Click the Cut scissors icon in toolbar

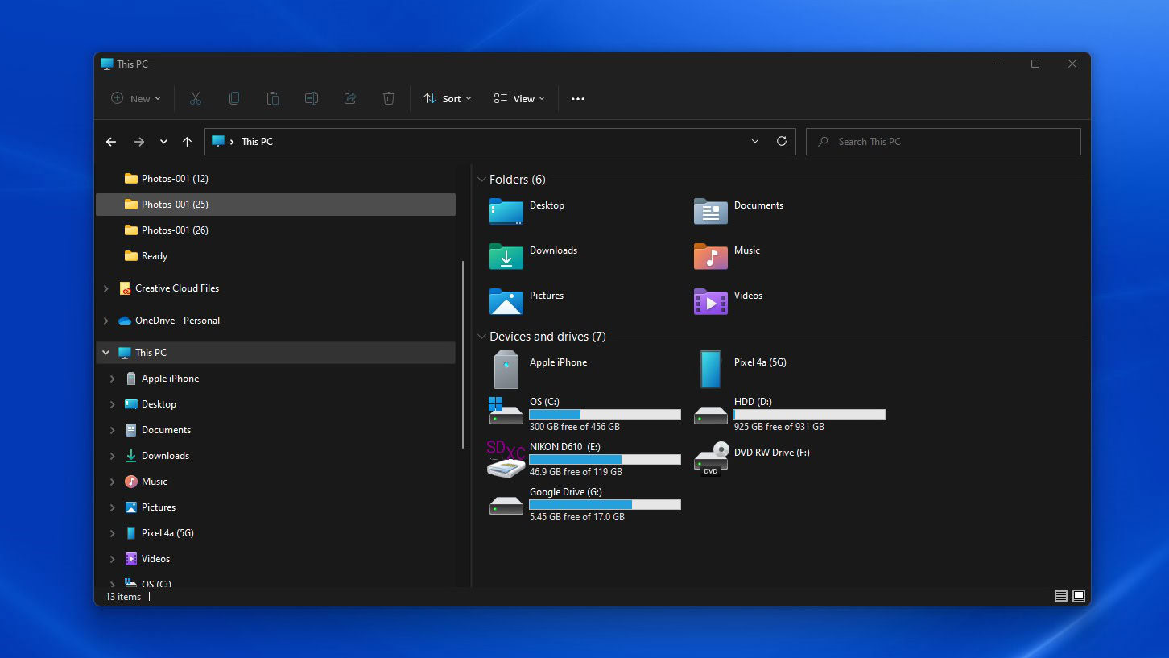pyautogui.click(x=195, y=98)
